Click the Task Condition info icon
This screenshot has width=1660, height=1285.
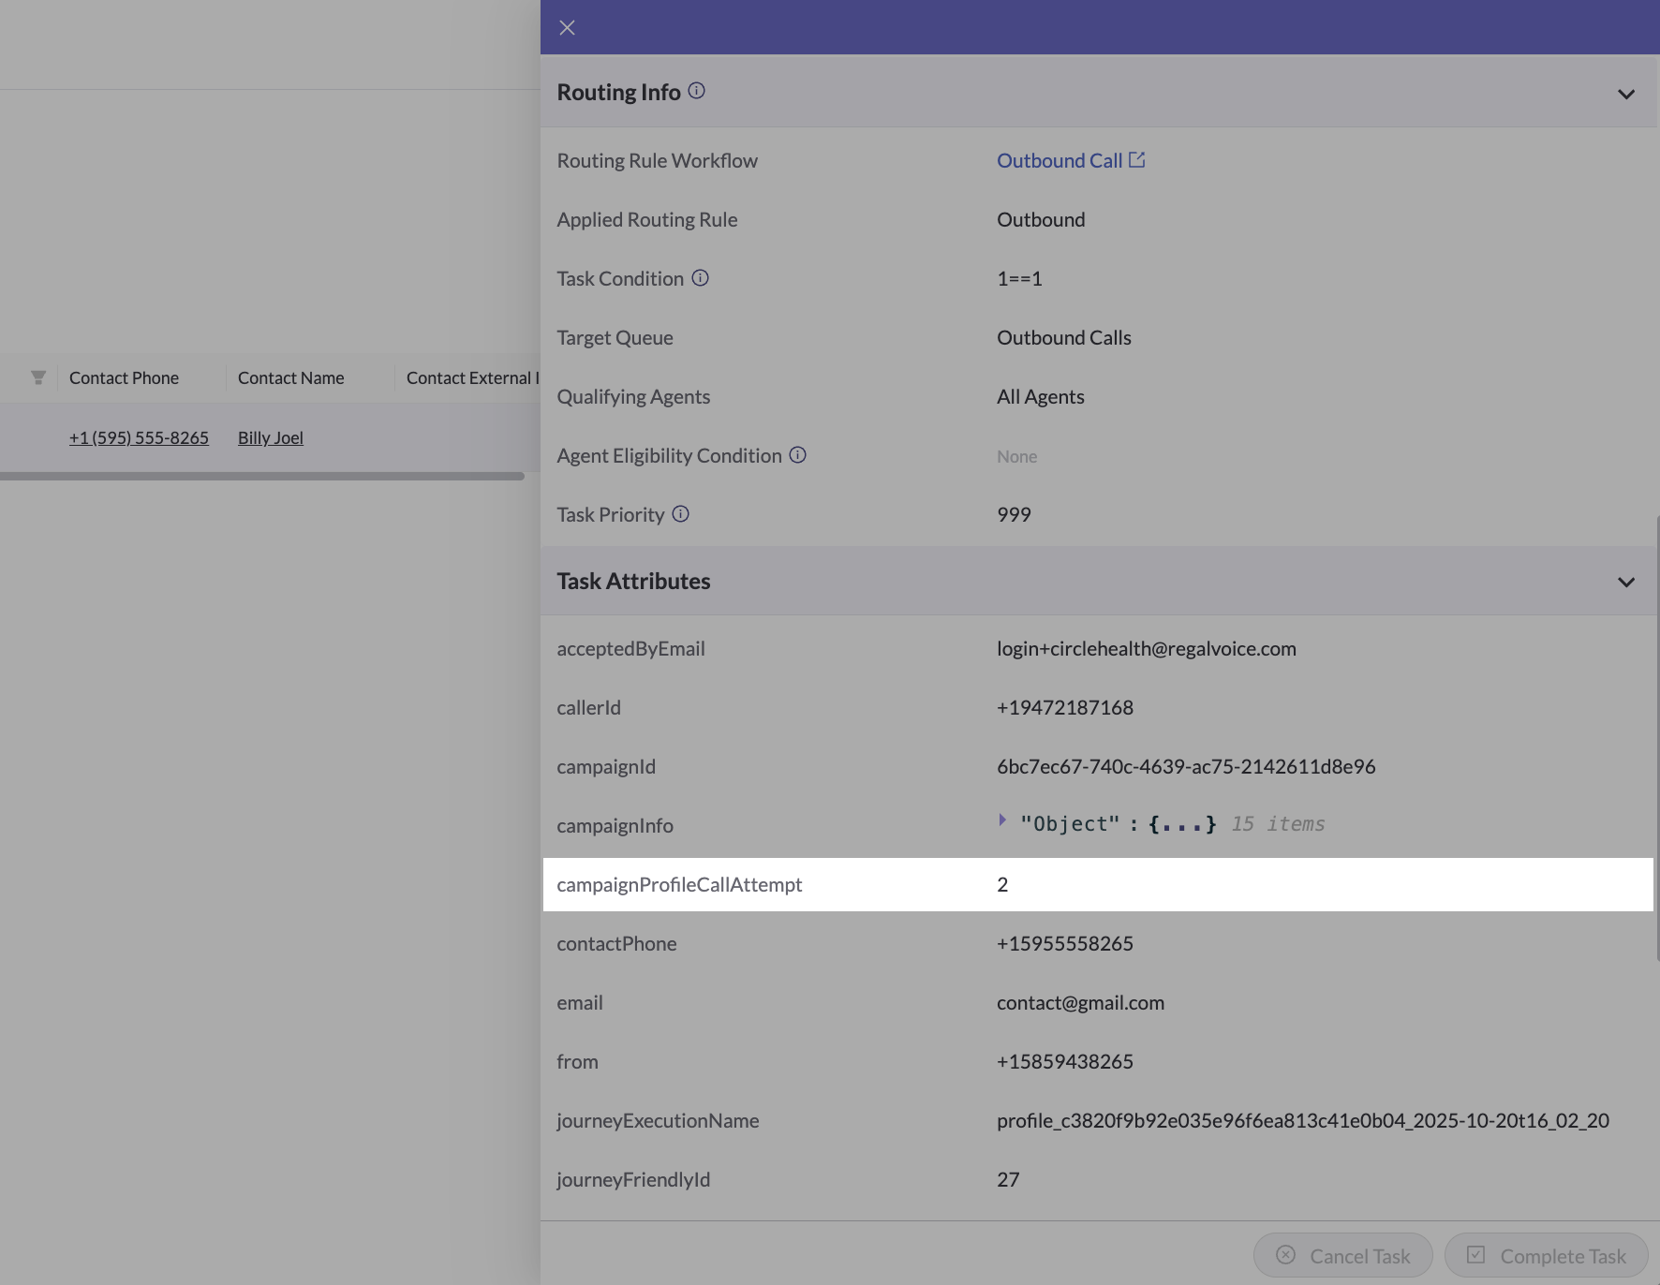coord(700,278)
